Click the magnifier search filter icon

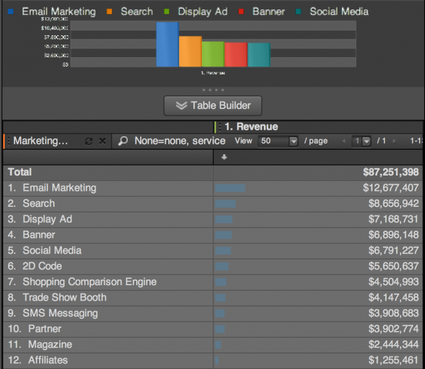123,141
